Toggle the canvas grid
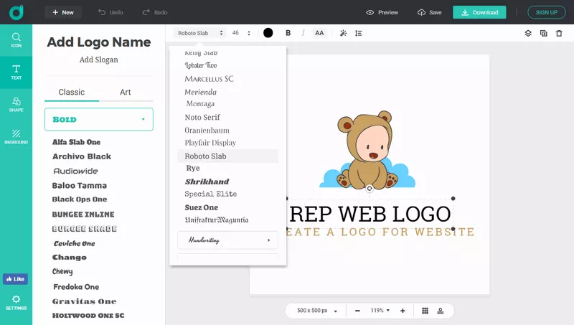The width and height of the screenshot is (574, 325). tap(425, 311)
